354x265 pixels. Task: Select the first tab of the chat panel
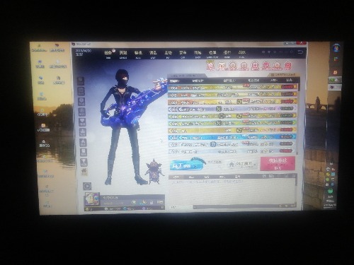[x=176, y=177]
